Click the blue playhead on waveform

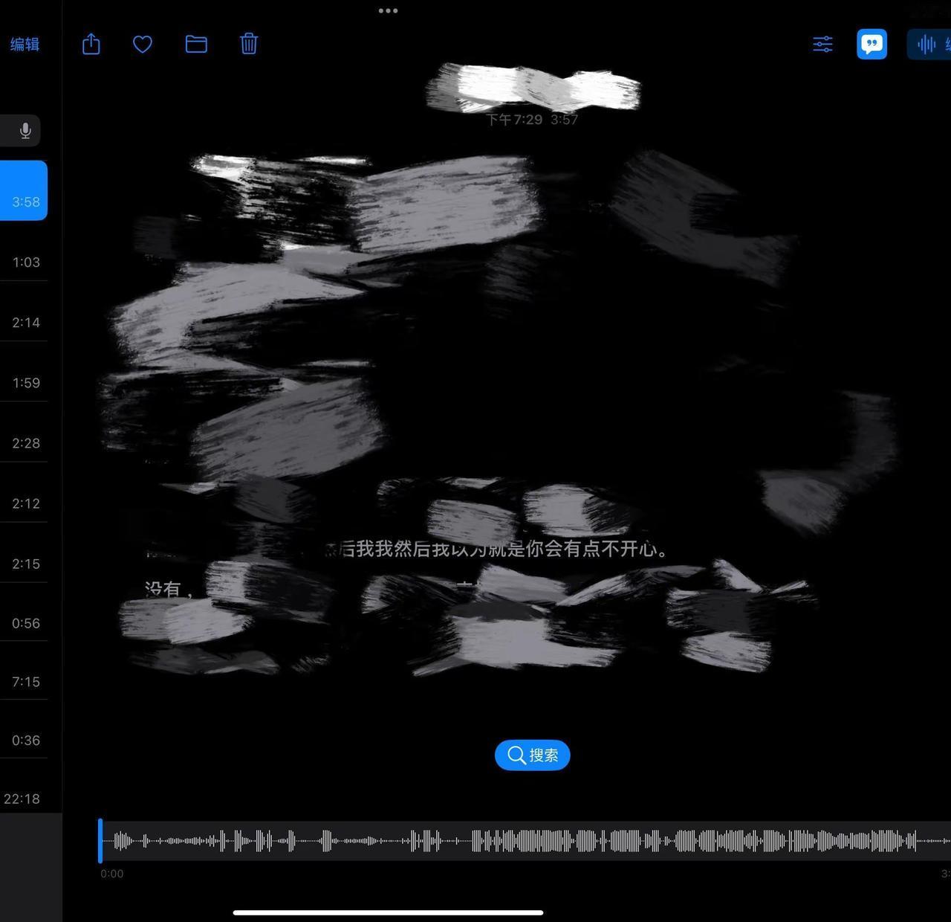coord(100,841)
